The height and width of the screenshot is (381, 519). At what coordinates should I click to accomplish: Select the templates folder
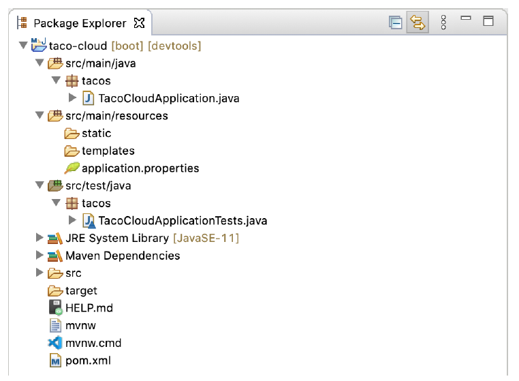point(108,151)
